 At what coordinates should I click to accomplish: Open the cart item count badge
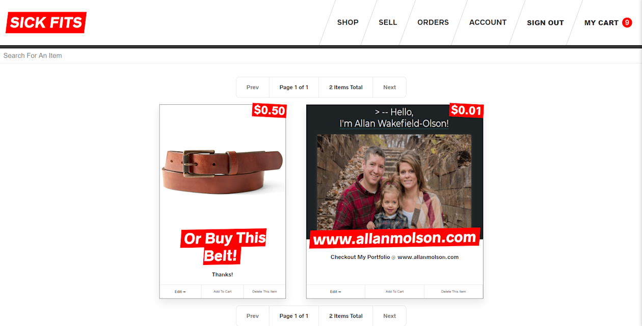click(x=627, y=22)
